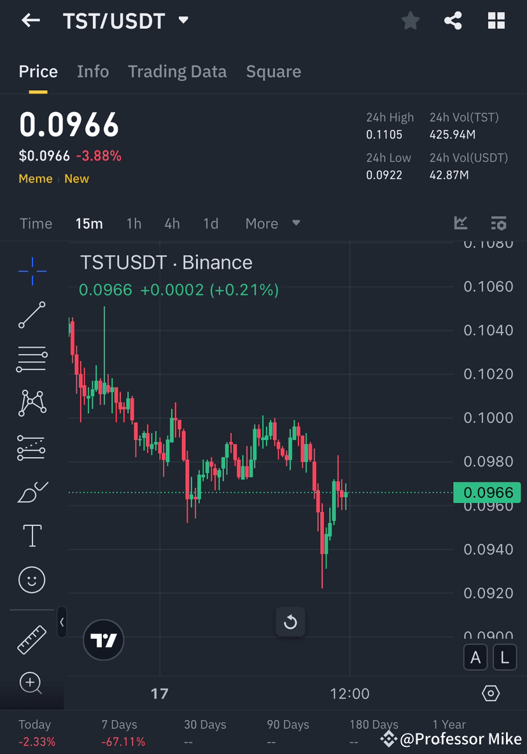This screenshot has width=527, height=754.
Task: Select the crosshair cursor tool
Action: (x=32, y=271)
